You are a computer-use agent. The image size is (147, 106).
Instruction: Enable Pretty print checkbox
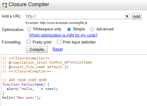click(x=29, y=42)
